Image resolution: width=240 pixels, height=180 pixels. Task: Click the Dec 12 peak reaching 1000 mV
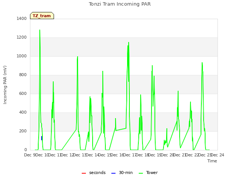[78, 57]
